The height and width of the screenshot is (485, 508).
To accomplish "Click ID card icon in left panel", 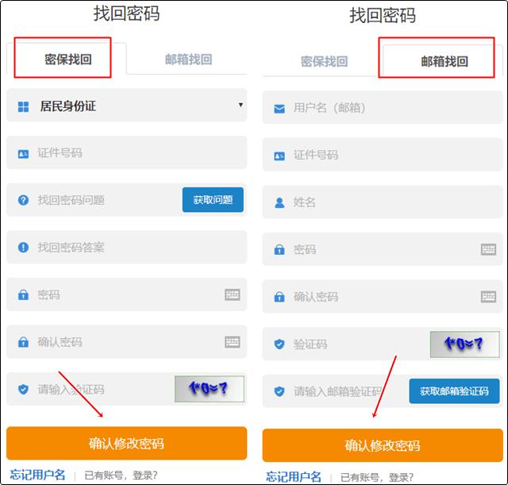I will (23, 154).
